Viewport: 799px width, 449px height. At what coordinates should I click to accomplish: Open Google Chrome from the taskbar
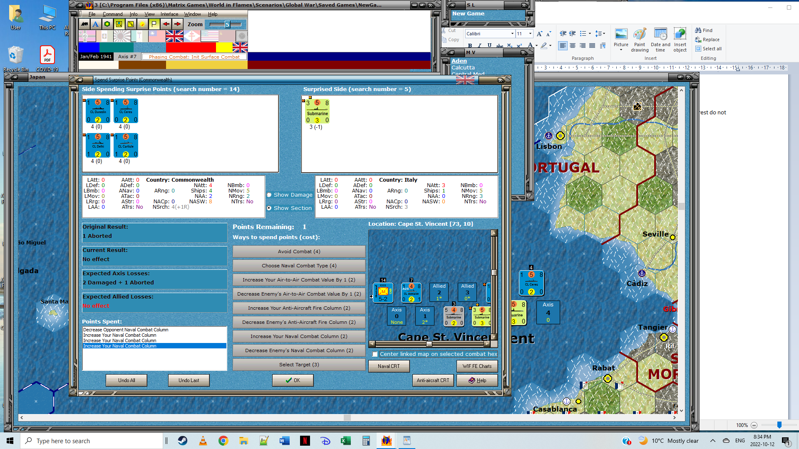[x=223, y=441]
